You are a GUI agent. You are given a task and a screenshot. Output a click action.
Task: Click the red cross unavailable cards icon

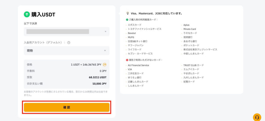pyautogui.click(x=127, y=60)
